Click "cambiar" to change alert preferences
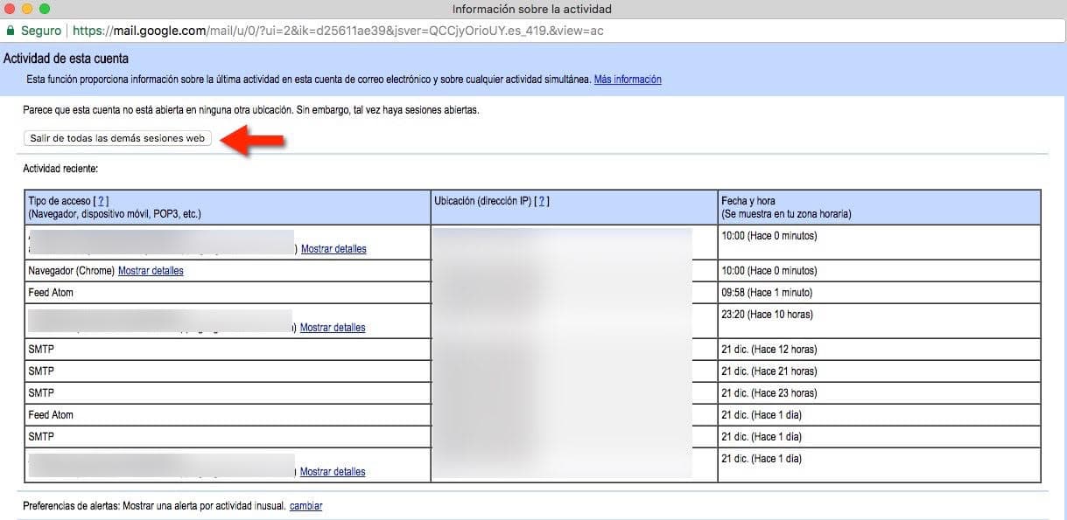Screen dimensions: 1067x520 [305, 506]
